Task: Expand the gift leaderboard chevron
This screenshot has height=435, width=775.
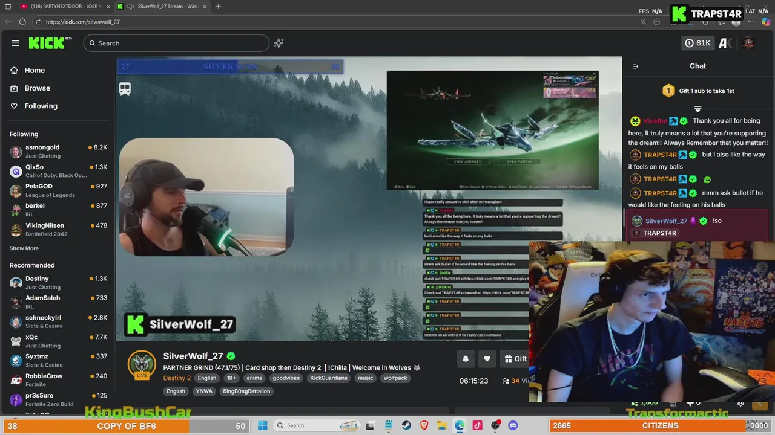Action: coord(697,109)
